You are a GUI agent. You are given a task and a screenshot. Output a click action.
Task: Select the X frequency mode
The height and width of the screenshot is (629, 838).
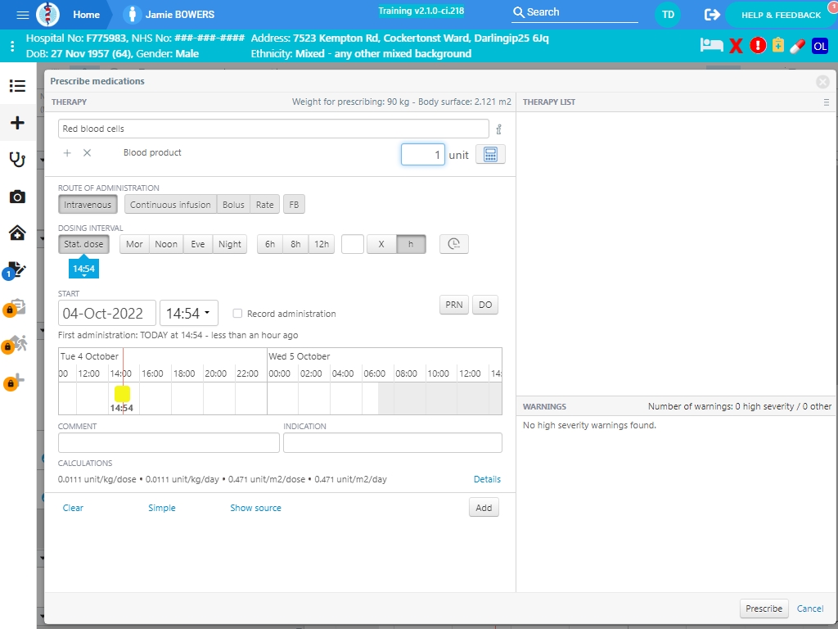(x=381, y=244)
